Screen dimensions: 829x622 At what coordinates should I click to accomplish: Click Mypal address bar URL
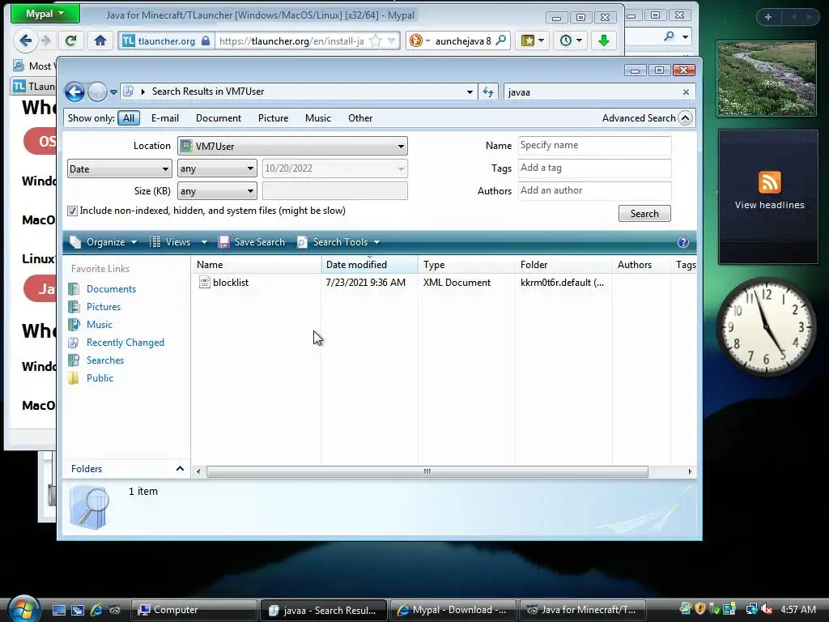point(291,40)
